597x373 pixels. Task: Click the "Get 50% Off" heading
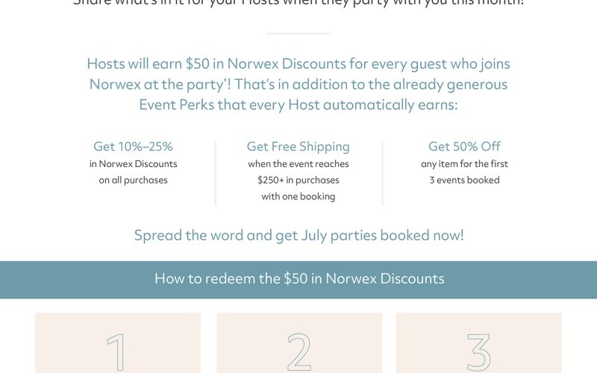coord(464,146)
